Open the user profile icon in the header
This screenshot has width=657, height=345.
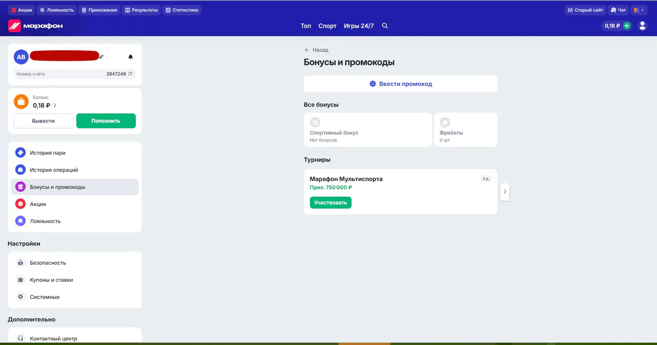(x=643, y=26)
